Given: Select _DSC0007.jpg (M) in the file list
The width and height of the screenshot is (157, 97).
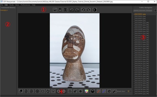Looking at the screenshot, I should pyautogui.click(x=141, y=27).
